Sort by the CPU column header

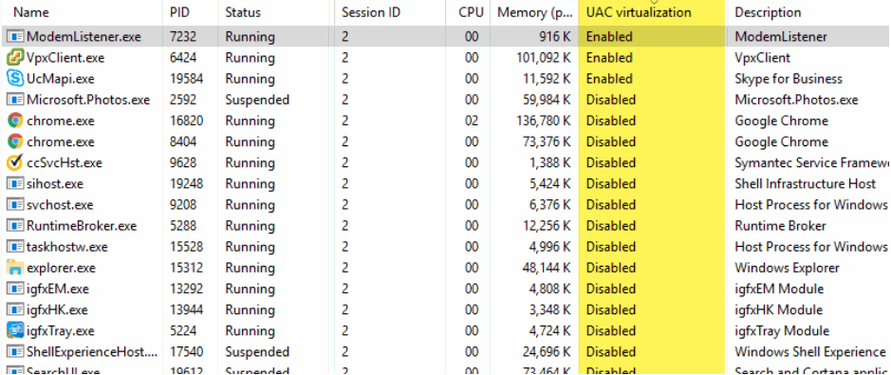click(472, 12)
